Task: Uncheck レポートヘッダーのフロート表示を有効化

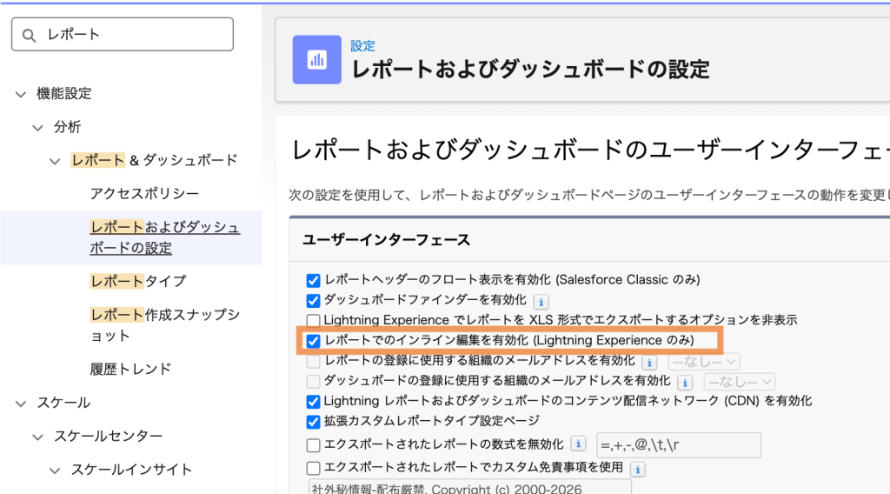Action: click(x=314, y=280)
